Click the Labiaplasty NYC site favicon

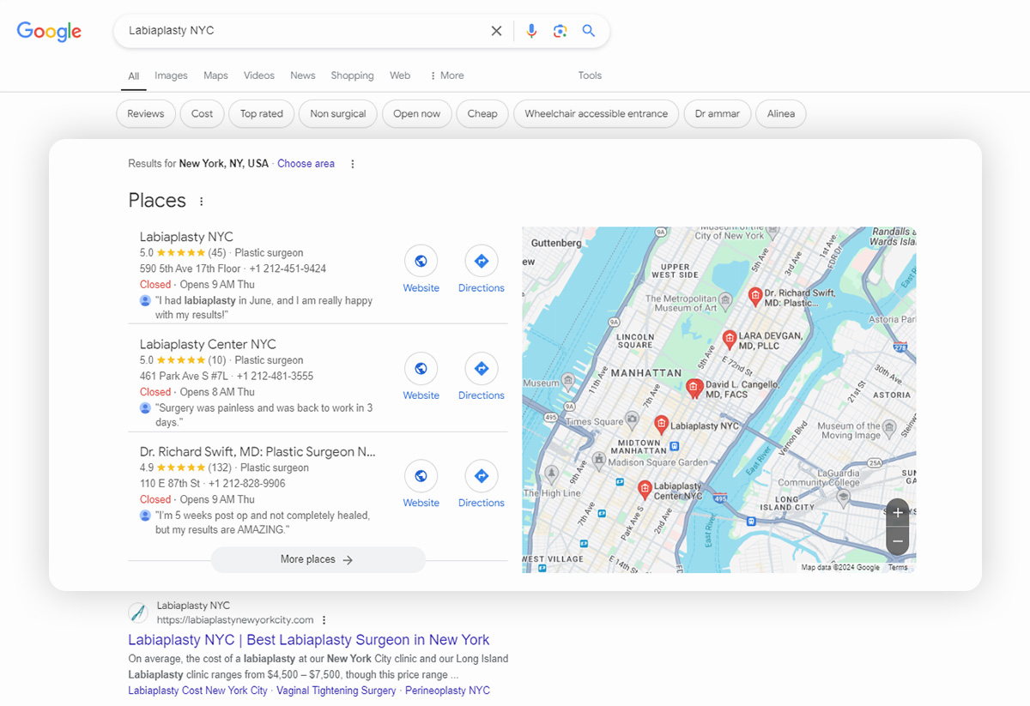click(138, 612)
